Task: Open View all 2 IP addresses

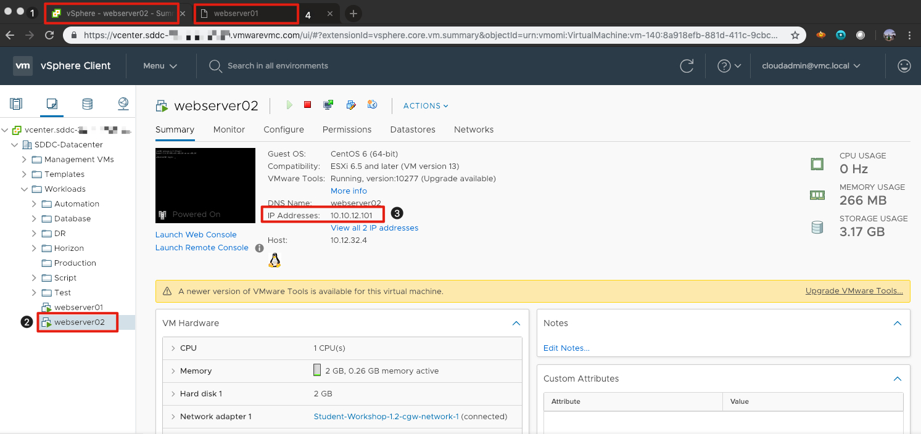Action: click(x=374, y=227)
